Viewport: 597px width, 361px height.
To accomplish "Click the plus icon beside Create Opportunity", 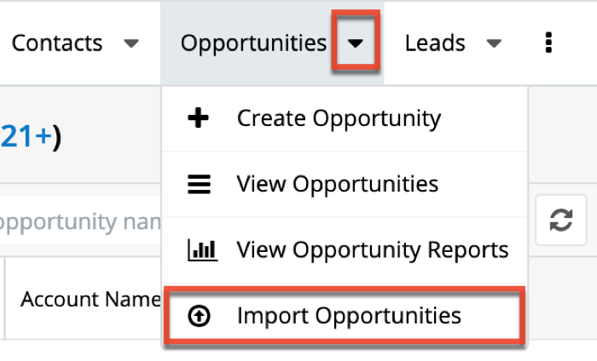I will (x=199, y=117).
